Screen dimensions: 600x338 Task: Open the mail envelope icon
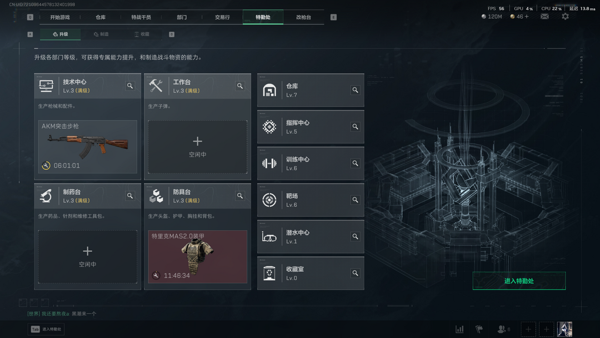coord(544,17)
